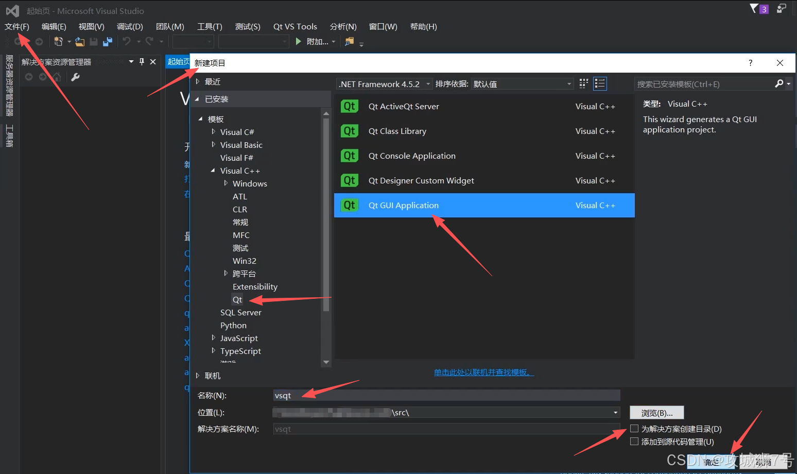Close the Solution Explorer panel
The image size is (797, 474).
tap(153, 62)
